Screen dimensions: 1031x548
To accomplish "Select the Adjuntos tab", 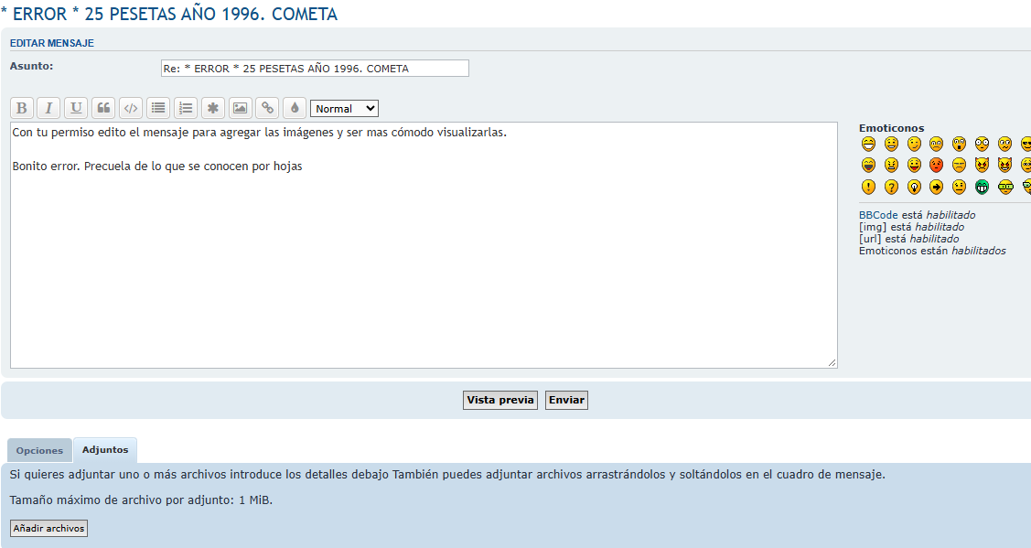I will (105, 450).
